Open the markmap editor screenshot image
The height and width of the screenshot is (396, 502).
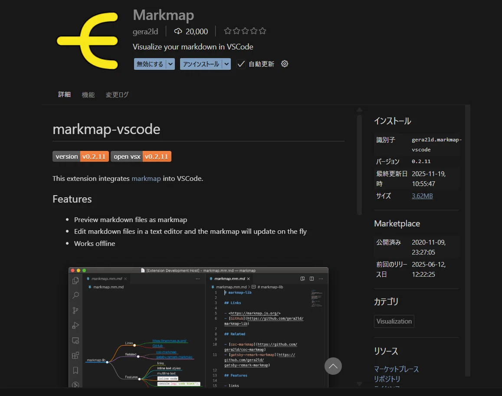[x=198, y=327]
